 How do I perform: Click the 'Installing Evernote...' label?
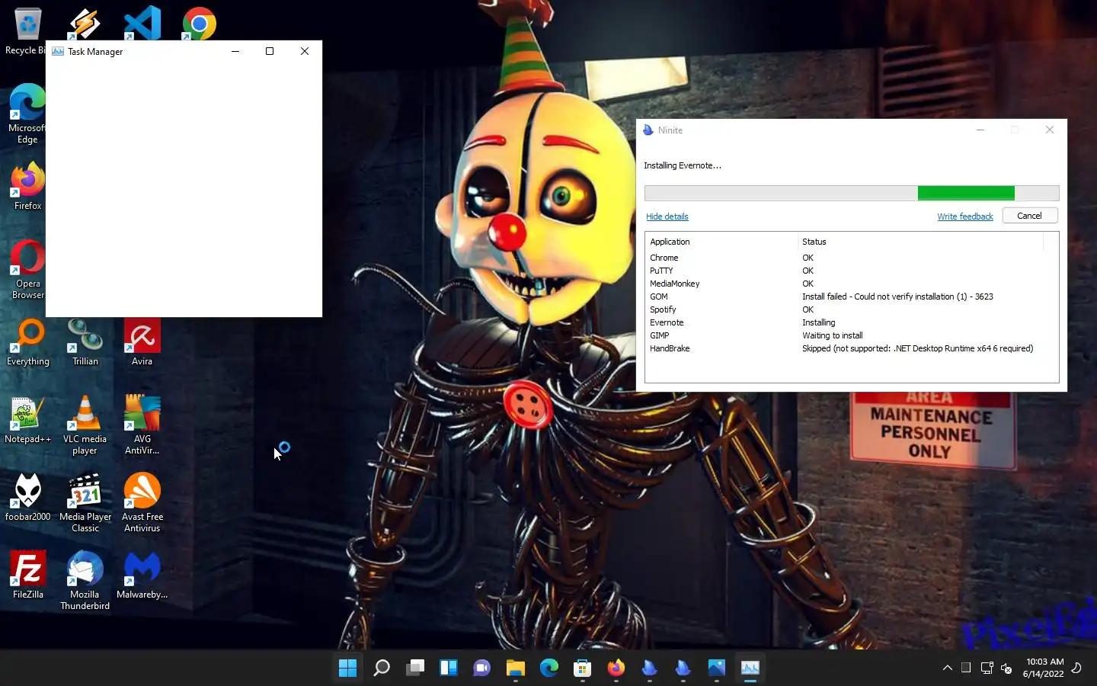[x=682, y=165]
